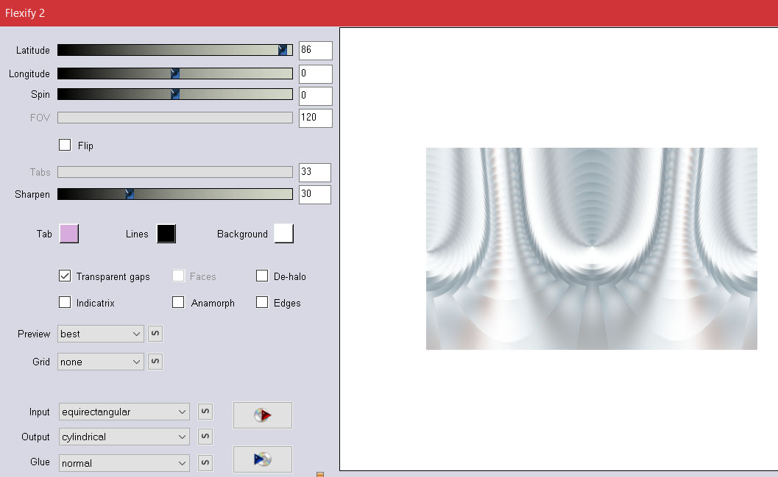Image resolution: width=778 pixels, height=477 pixels.
Task: Expand the Input projection dropdown
Action: [124, 412]
